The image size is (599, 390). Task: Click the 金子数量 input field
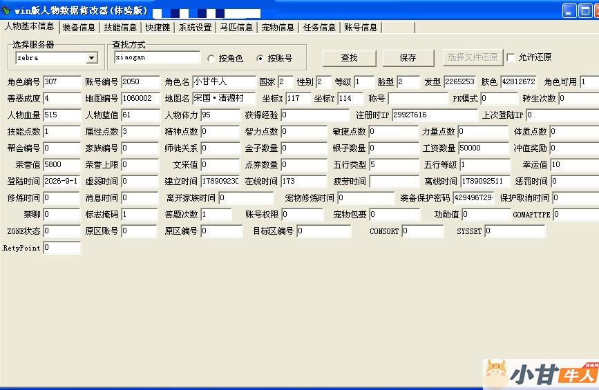tap(304, 148)
